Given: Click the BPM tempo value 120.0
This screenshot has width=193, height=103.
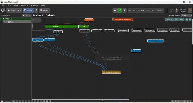Looking at the screenshot, I should (134, 10).
